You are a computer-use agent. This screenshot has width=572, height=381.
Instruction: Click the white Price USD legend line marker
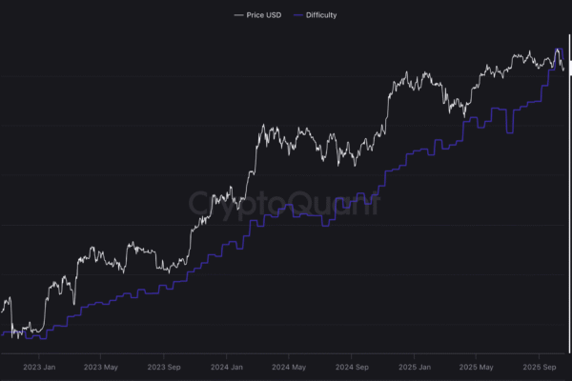click(x=237, y=15)
